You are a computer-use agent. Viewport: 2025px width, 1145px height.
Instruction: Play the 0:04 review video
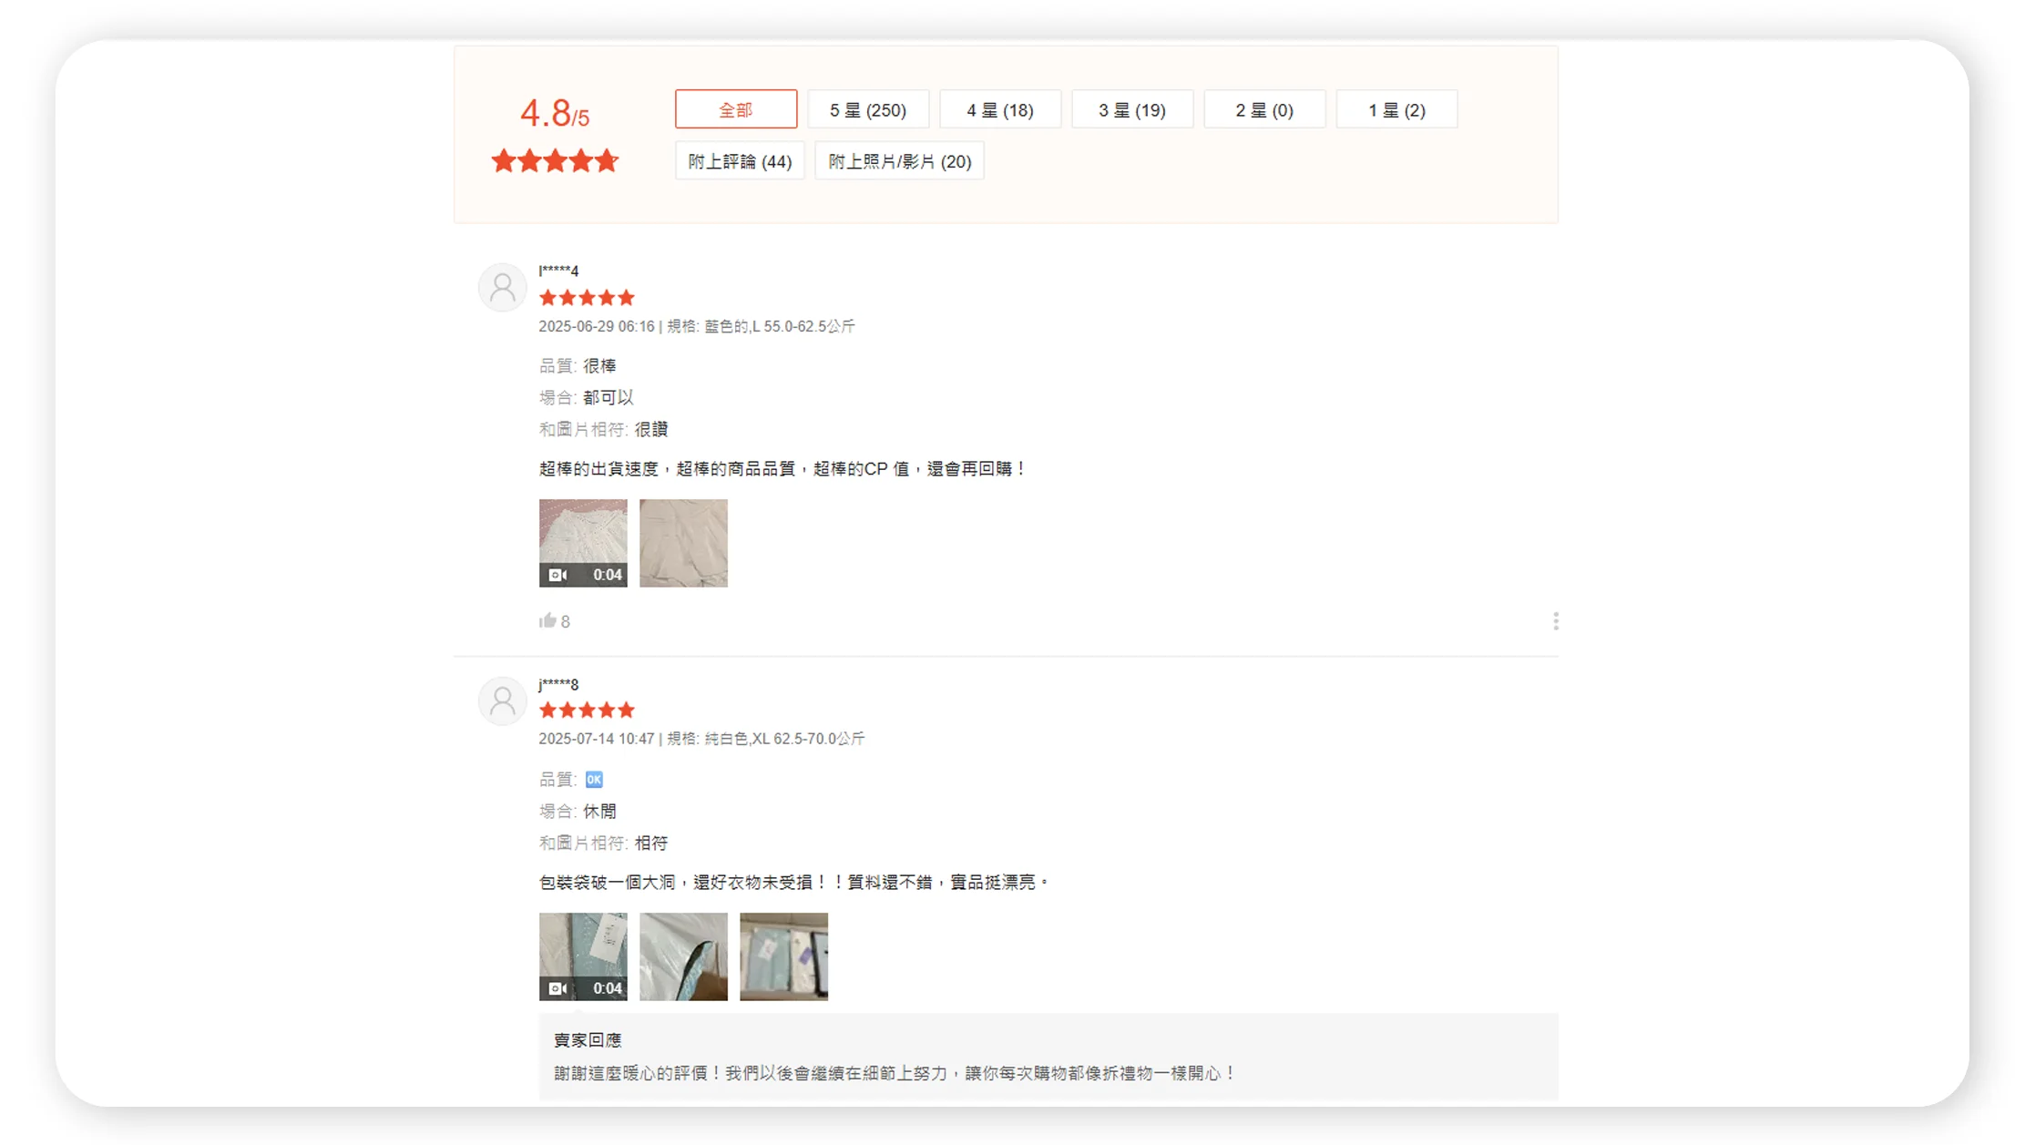click(583, 543)
